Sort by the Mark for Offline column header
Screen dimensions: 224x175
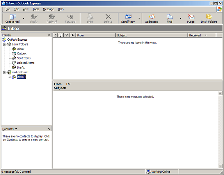(x=73, y=35)
